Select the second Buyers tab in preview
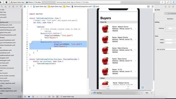Viewport: 176px width, 99px height. click(128, 87)
